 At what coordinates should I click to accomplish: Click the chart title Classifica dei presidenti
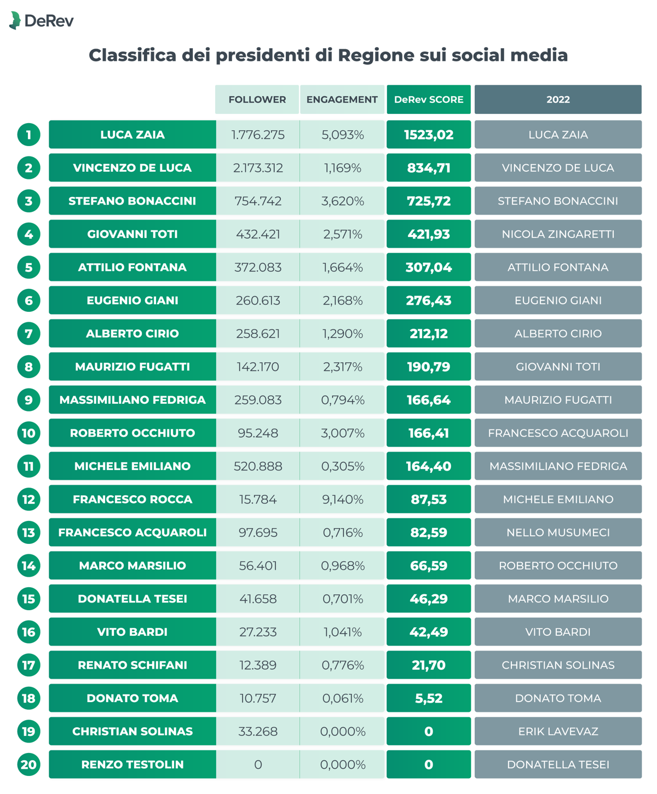(328, 55)
